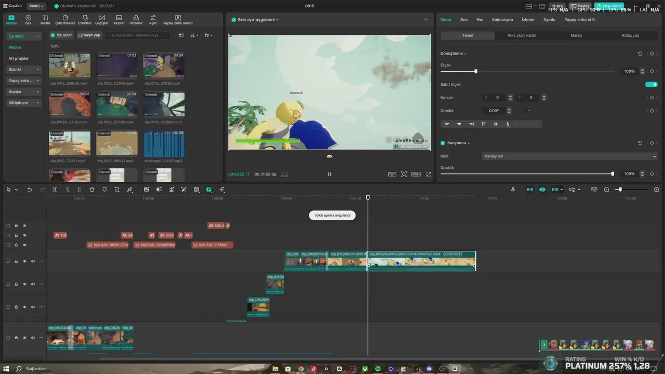Toggle the main track magnet button
The image size is (665, 374).
530,190
